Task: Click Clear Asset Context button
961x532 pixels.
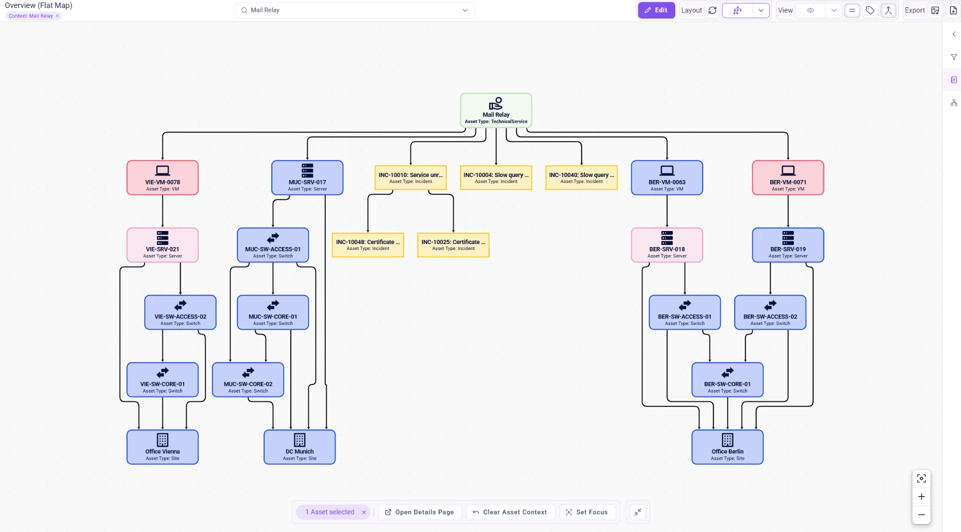Action: click(510, 512)
